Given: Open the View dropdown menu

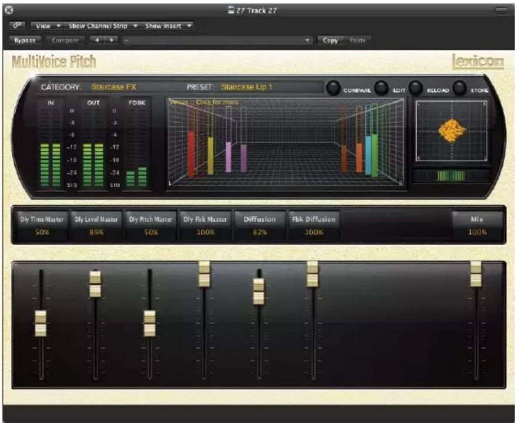Looking at the screenshot, I should pyautogui.click(x=47, y=26).
